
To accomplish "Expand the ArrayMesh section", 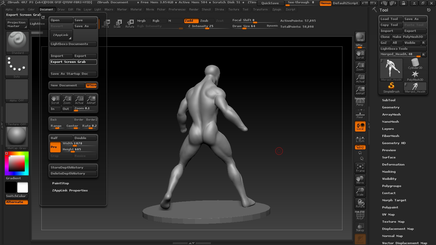I will point(391,115).
